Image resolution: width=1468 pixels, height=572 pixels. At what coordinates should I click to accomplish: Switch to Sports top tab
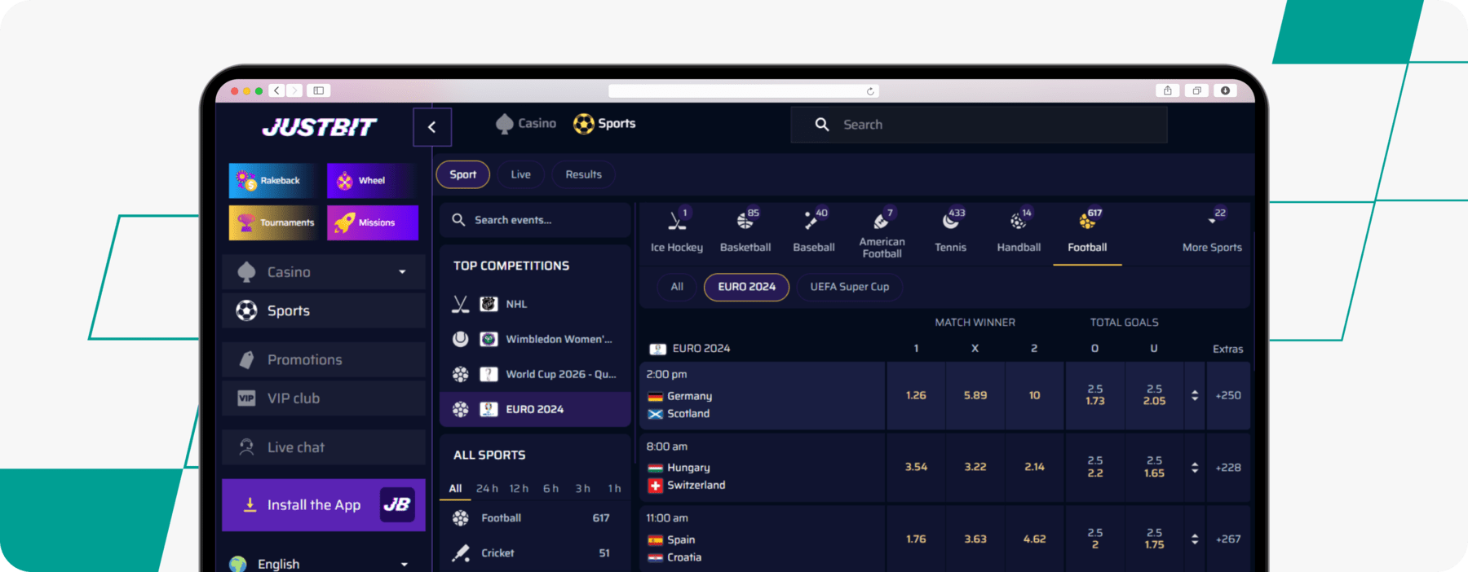604,124
